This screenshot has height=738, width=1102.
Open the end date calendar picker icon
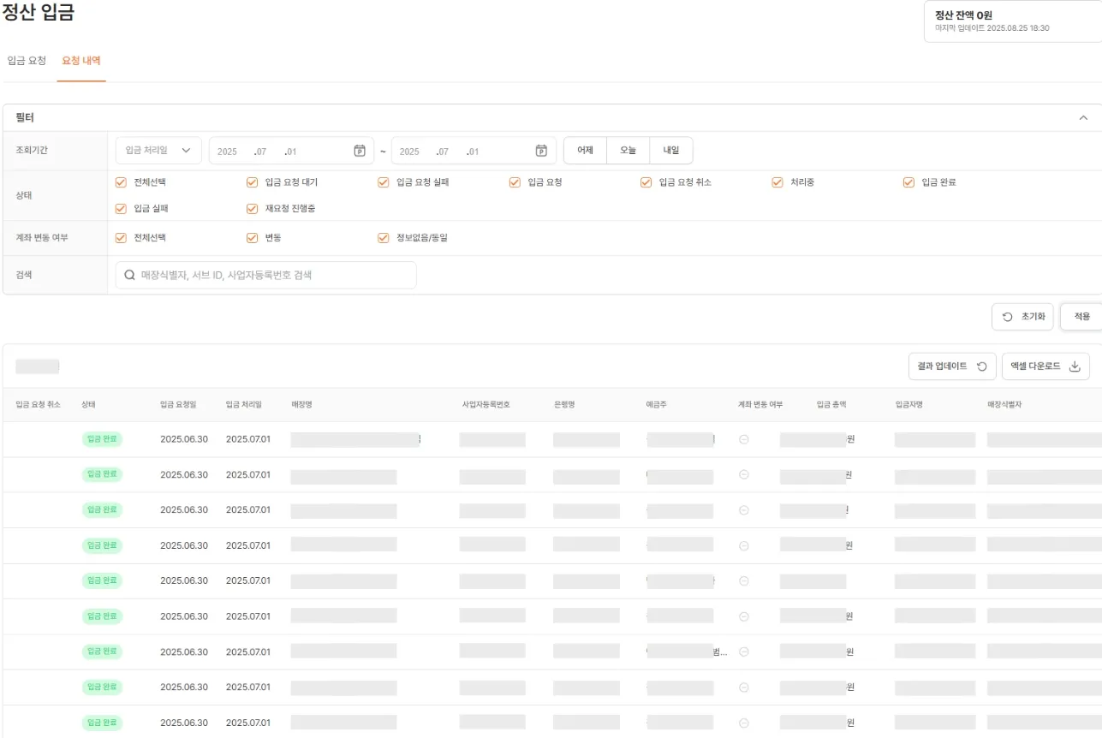tap(541, 151)
